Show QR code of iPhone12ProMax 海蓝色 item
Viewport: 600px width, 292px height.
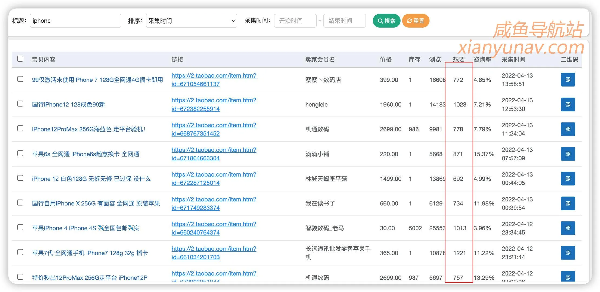568,129
